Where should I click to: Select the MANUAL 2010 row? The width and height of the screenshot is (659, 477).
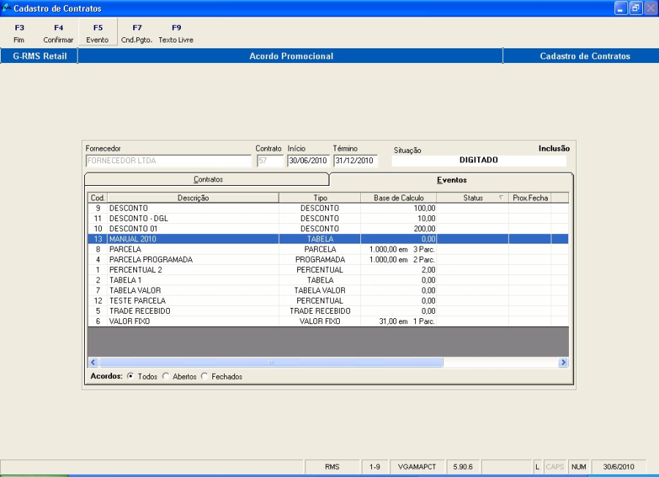[x=328, y=239]
